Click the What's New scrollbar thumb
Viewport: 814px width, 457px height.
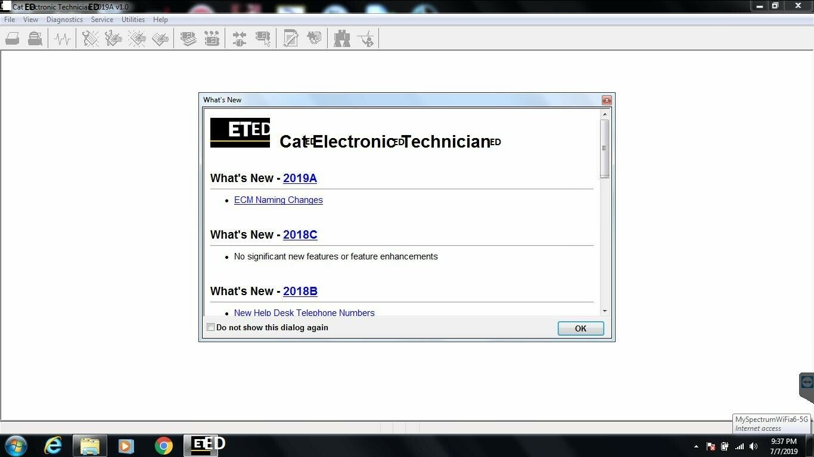(605, 148)
